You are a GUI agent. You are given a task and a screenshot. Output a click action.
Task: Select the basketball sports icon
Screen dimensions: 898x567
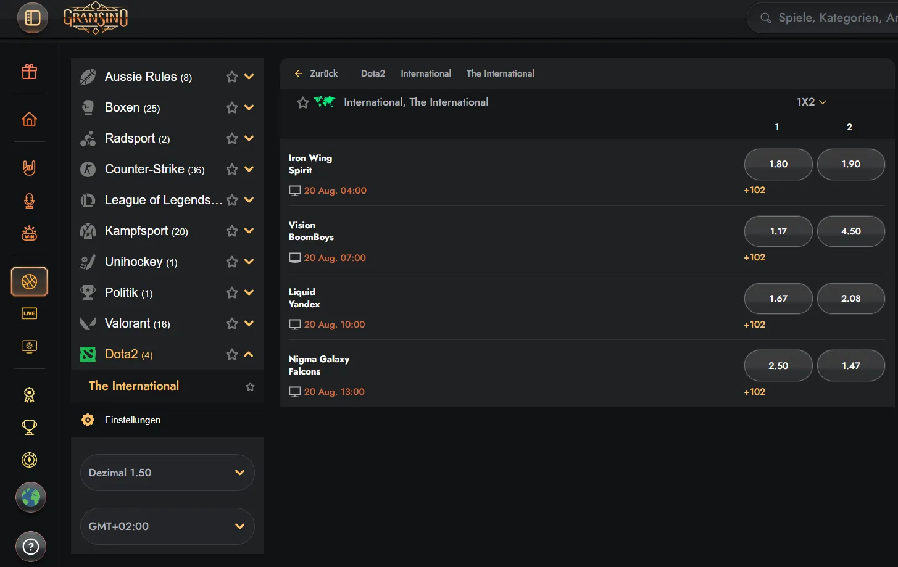pyautogui.click(x=30, y=282)
